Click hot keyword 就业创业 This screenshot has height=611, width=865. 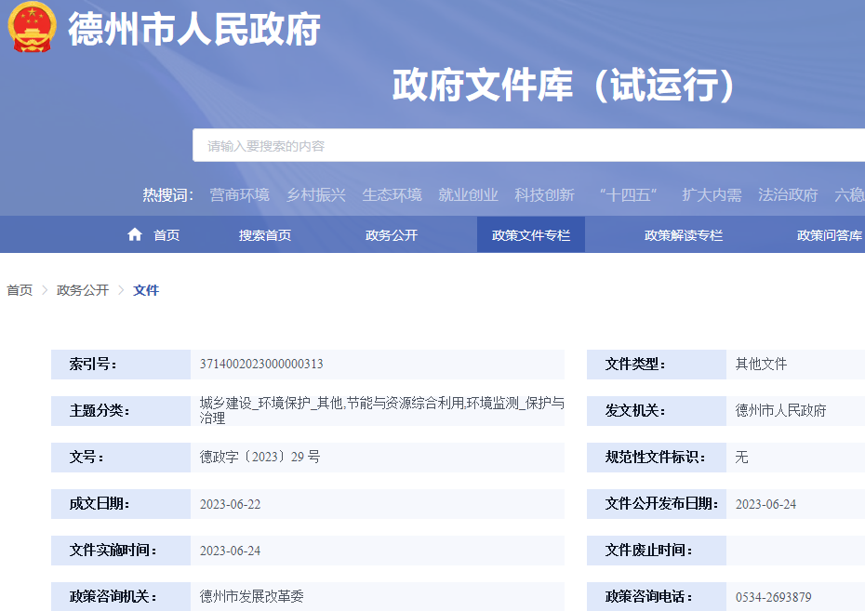pos(468,194)
